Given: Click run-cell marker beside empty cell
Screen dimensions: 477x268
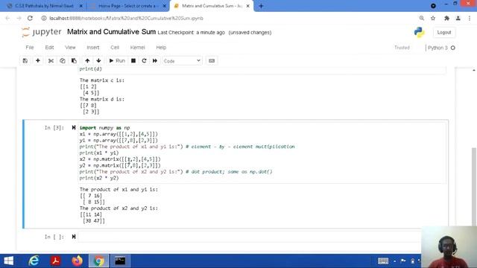Looking at the screenshot, I should 74,237.
